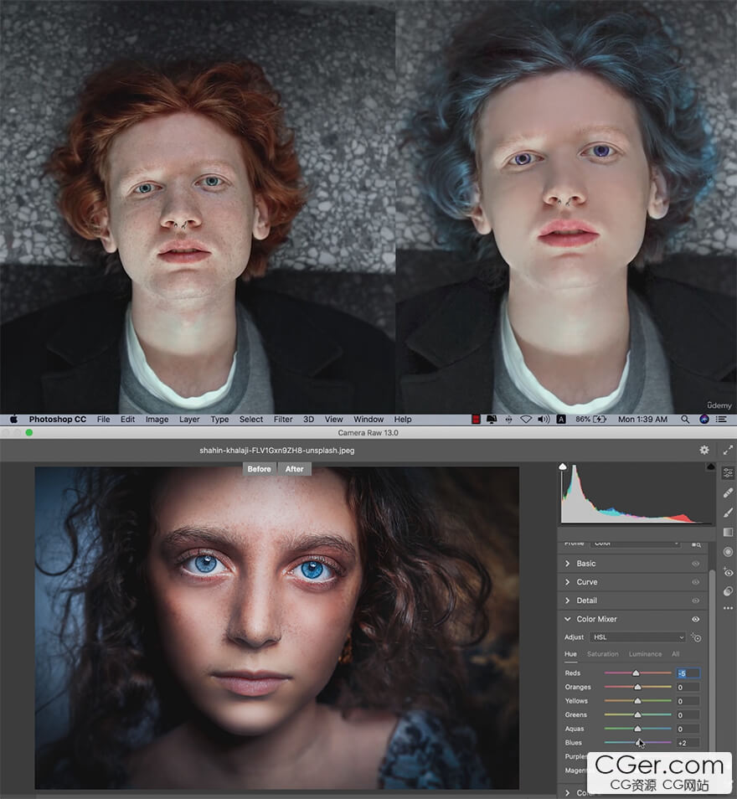Screen dimensions: 737x799
Task: Open the Select menu
Action: click(251, 420)
